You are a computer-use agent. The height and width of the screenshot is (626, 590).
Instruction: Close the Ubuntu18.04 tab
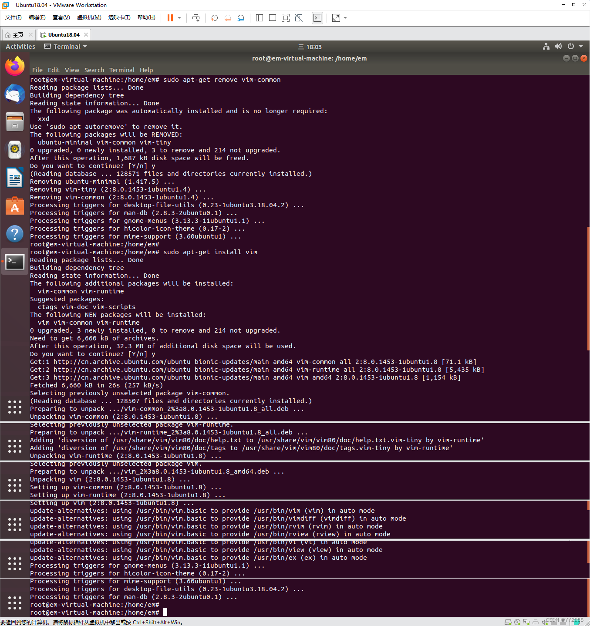[86, 35]
